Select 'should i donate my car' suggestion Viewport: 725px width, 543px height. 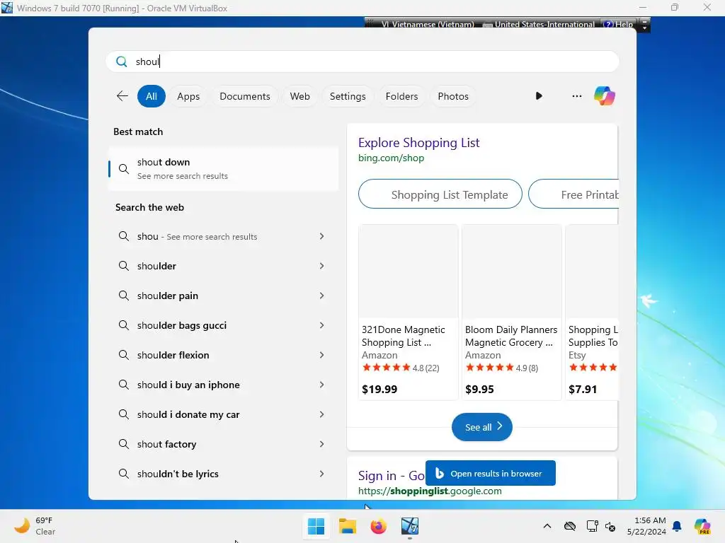[x=223, y=414]
